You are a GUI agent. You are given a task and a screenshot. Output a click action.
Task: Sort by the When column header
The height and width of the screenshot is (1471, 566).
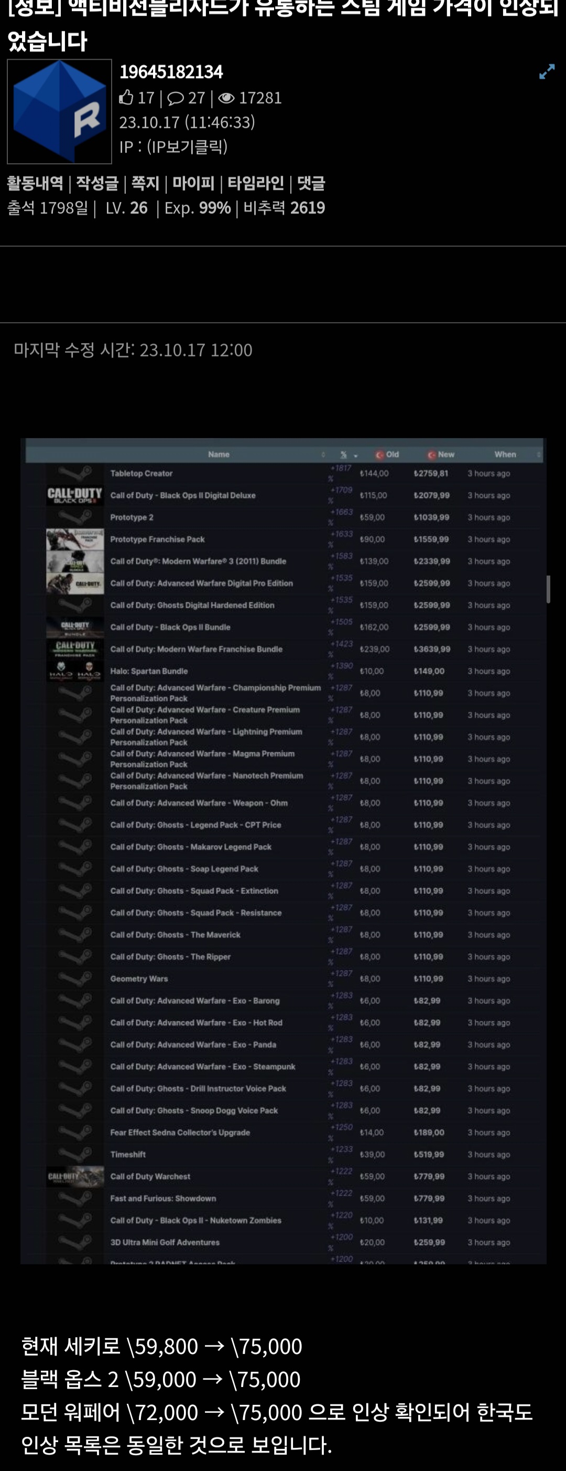[505, 454]
